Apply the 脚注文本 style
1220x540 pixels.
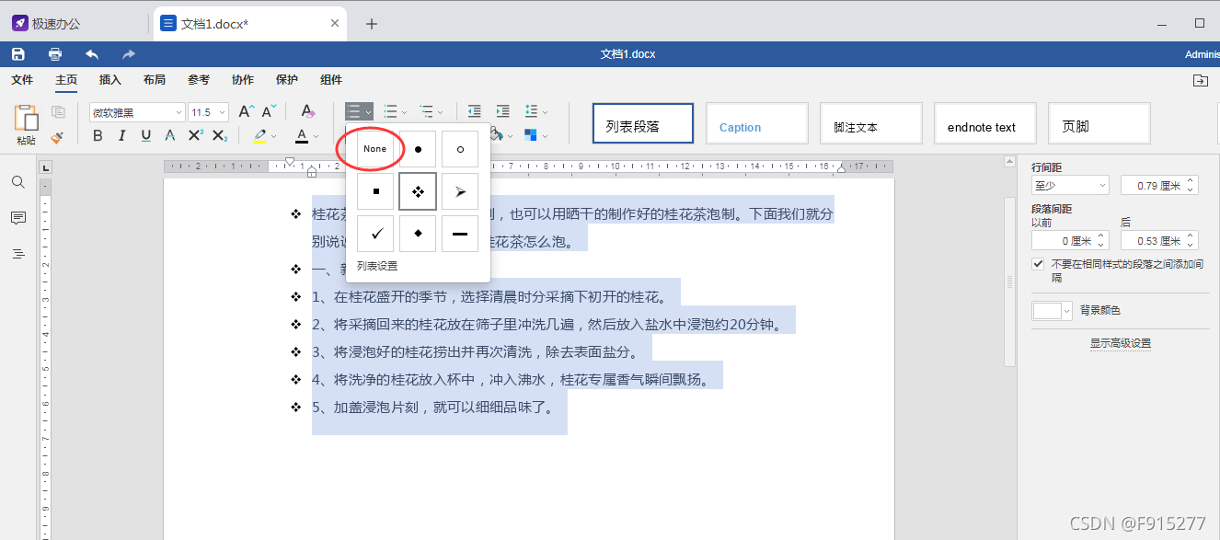click(x=871, y=123)
